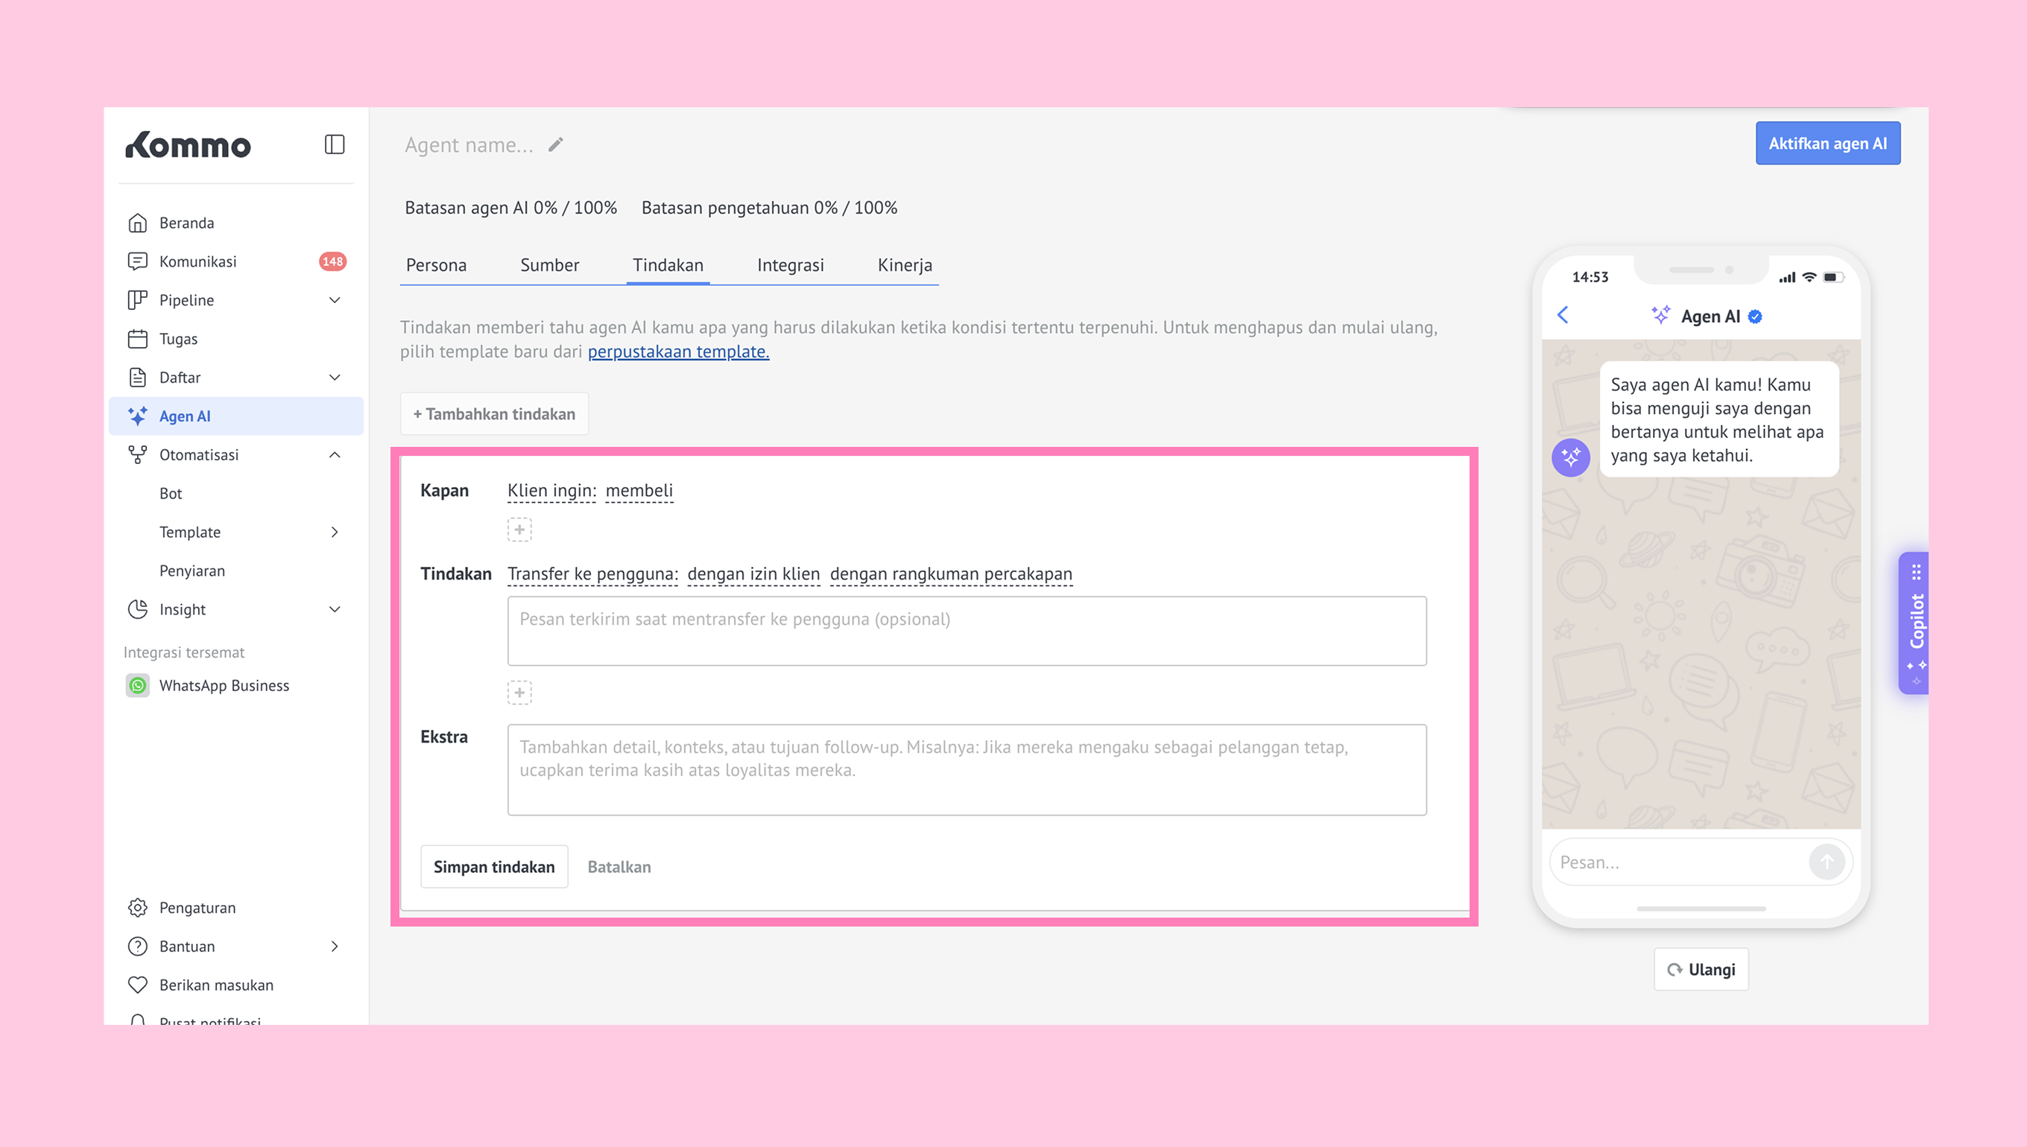The height and width of the screenshot is (1147, 2027).
Task: Click the plus icon below Tindakan message box
Action: (519, 693)
